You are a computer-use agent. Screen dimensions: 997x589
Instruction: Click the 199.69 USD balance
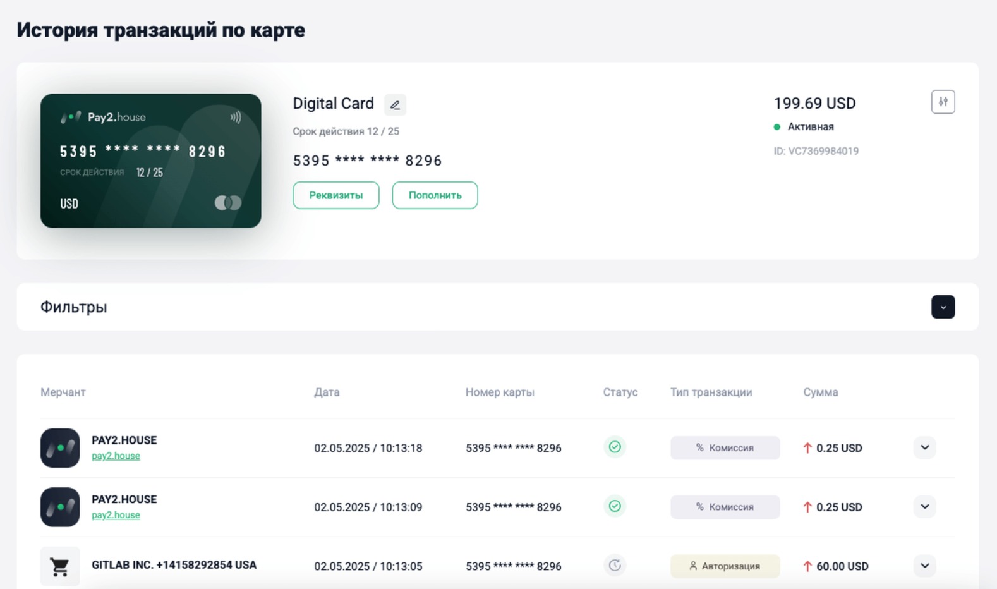click(x=814, y=103)
